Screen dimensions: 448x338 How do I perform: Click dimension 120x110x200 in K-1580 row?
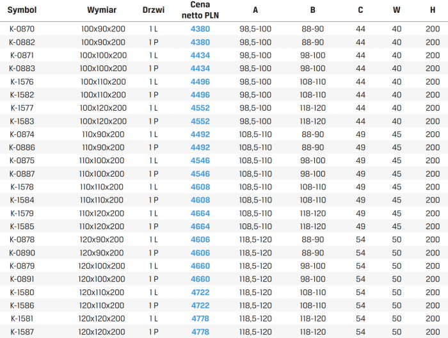coord(102,293)
